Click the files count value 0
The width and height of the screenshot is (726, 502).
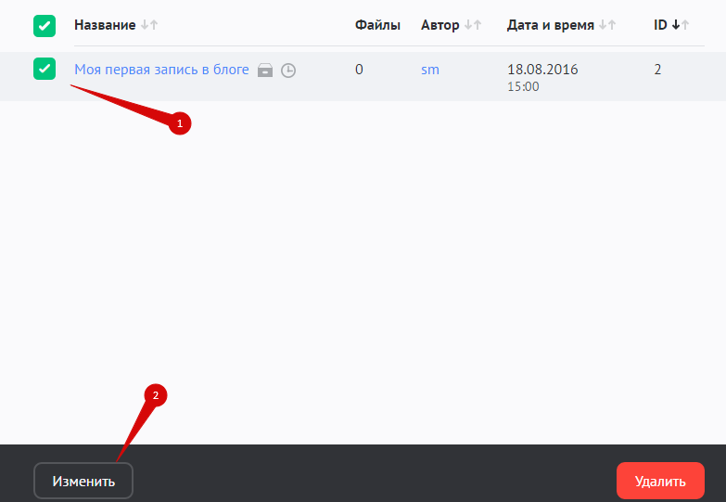click(359, 69)
